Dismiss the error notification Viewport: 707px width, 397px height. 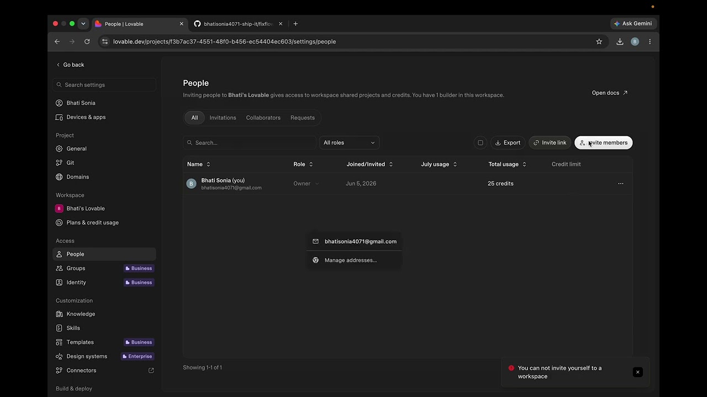[x=637, y=372]
